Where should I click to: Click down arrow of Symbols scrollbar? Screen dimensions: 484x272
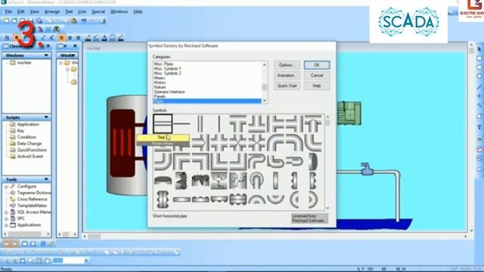[x=327, y=209]
